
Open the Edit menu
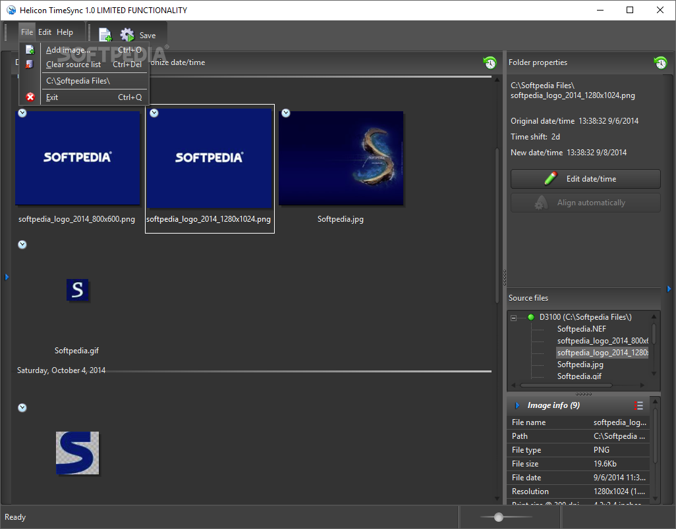(44, 32)
